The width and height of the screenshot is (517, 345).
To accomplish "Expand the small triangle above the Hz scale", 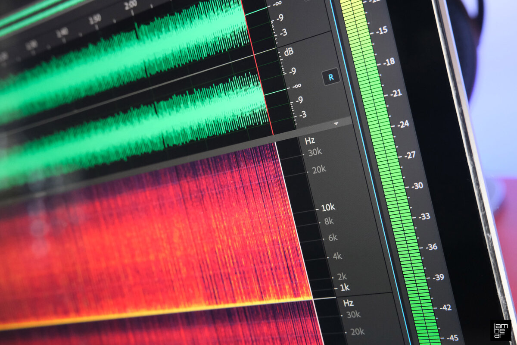I will tap(336, 123).
